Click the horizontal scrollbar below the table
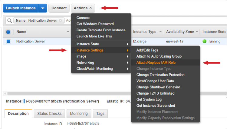Image resolution: width=227 pixels, height=129 pixels. [91, 93]
